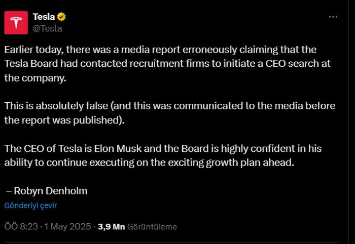The height and width of the screenshot is (244, 355).
Task: Click the text 'the company.'
Action: (x=35, y=78)
